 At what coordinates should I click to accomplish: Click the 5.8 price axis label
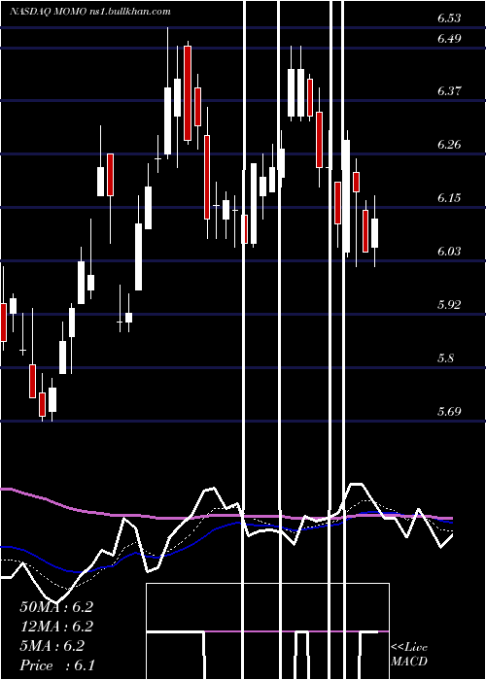pos(446,358)
